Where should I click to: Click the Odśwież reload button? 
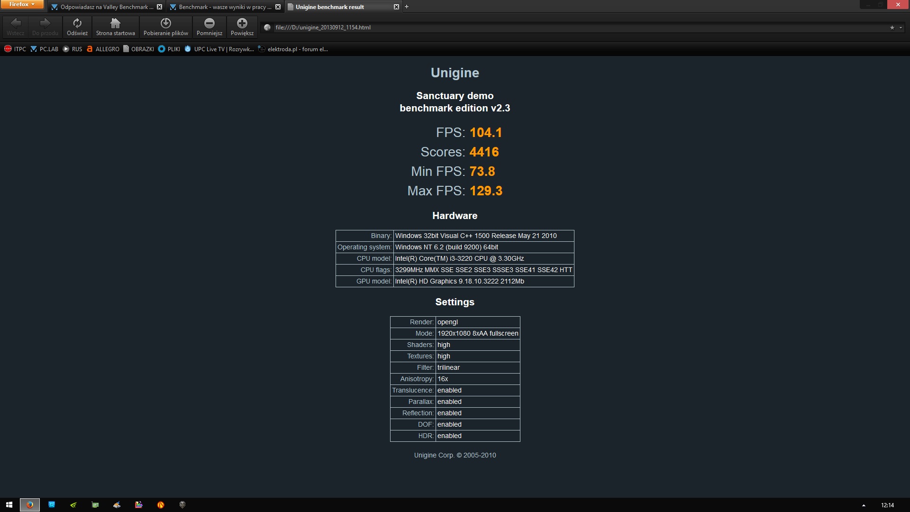77,27
